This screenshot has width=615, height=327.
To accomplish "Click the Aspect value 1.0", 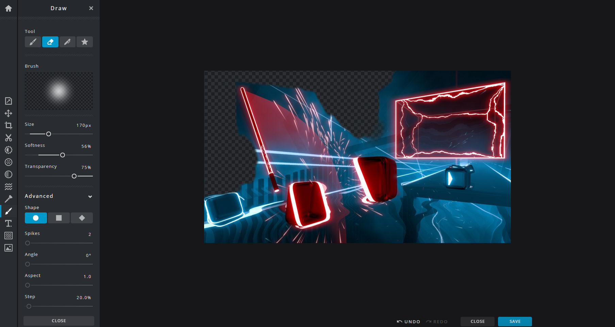I will [87, 277].
